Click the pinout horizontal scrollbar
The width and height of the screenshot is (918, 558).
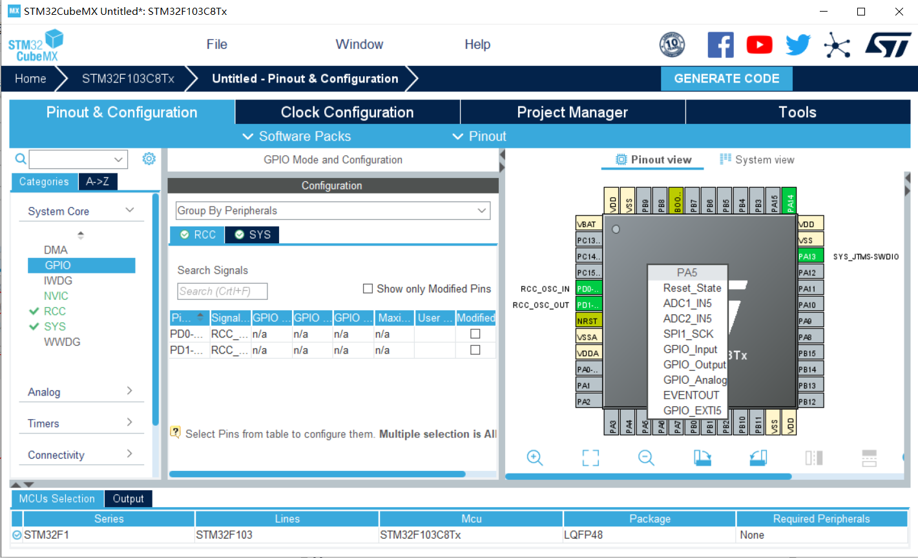(648, 477)
